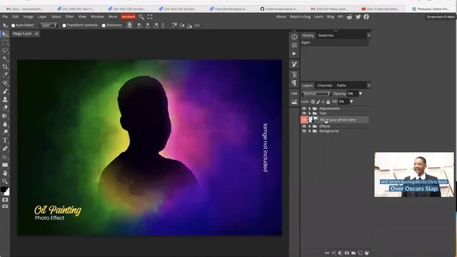Expand the Text folder

click(x=309, y=114)
